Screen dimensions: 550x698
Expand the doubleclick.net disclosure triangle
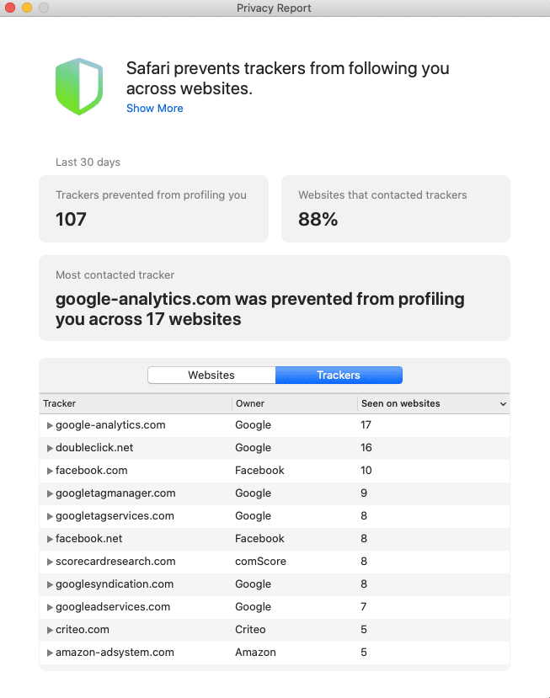[50, 448]
